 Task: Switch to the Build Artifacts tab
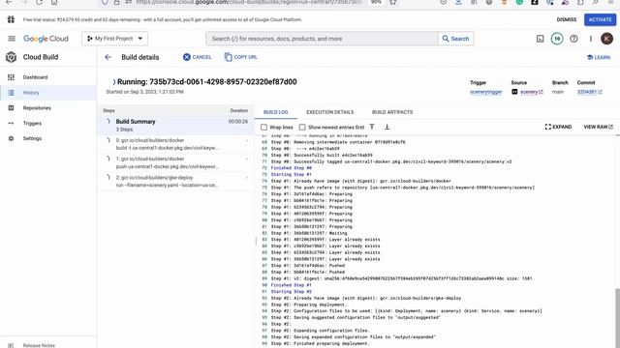point(392,112)
